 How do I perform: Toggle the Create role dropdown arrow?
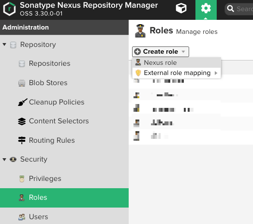coord(183,52)
